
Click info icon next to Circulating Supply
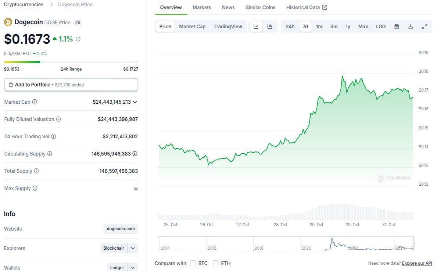[x=50, y=154]
